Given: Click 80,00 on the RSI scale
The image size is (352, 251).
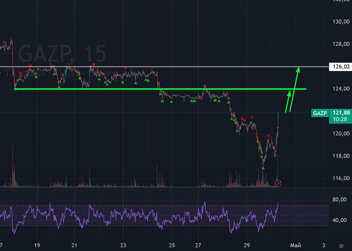Looking at the screenshot, I should pyautogui.click(x=339, y=199).
